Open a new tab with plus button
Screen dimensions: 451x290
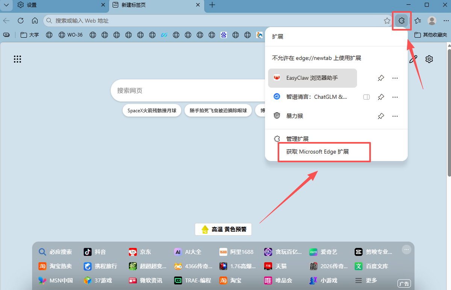(x=212, y=5)
